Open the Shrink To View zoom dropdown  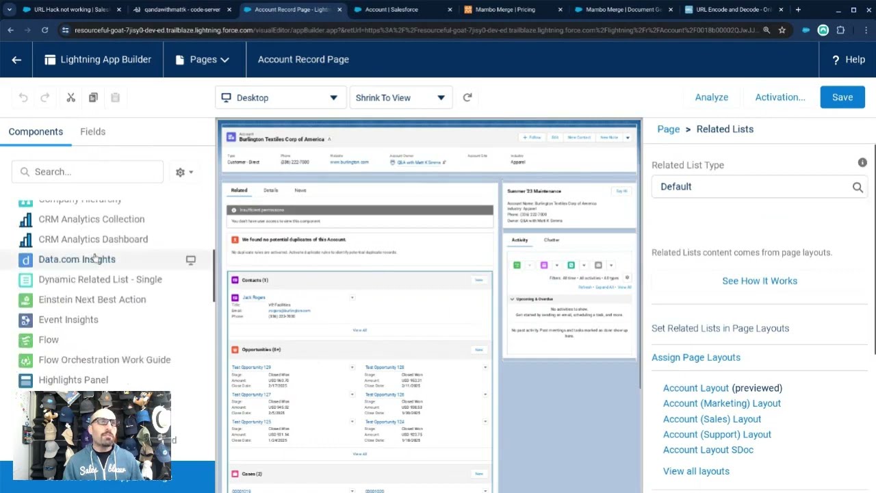tap(400, 98)
